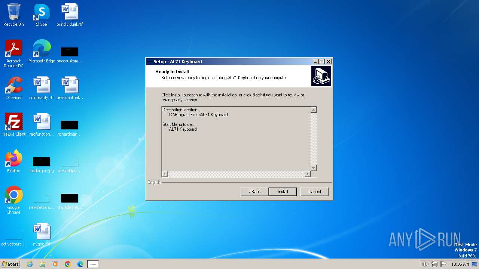Click the volume speaker tray icon
The width and height of the screenshot is (479, 269).
click(425, 264)
